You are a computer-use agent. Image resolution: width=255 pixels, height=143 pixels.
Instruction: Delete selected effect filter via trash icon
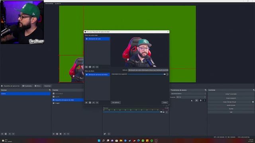point(90,102)
